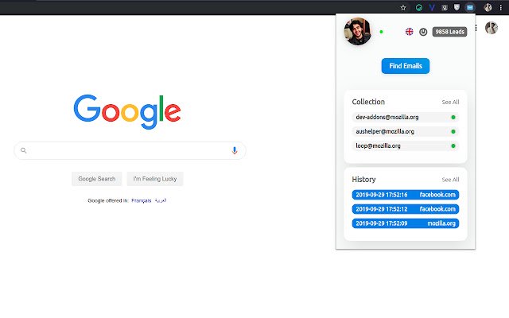Open the green circular extension icon
The height and width of the screenshot is (318, 509).
coord(419,7)
